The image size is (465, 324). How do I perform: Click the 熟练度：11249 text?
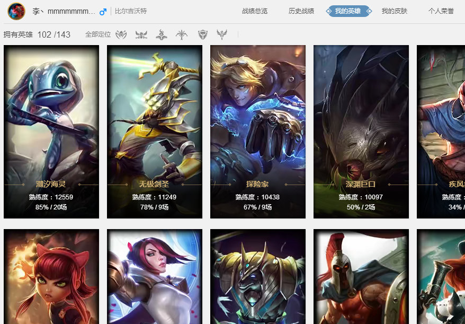154,197
